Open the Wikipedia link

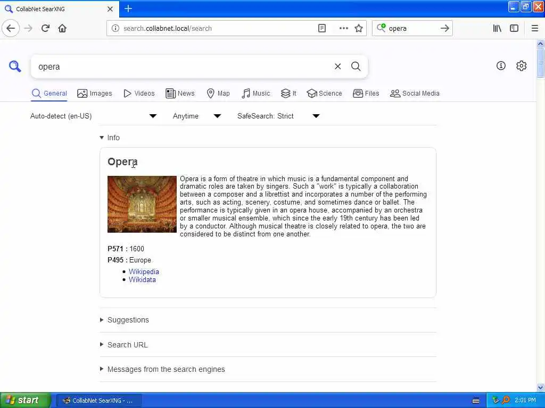pyautogui.click(x=144, y=271)
